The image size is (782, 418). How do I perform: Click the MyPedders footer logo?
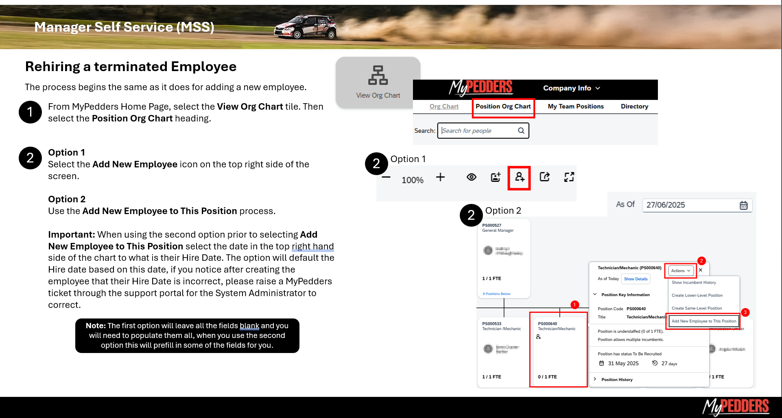tap(736, 407)
